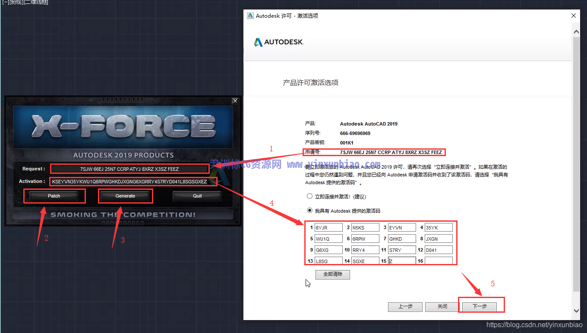This screenshot has width=587, height=333.
Task: Click activation code box 11 containing S7RY
Action: click(402, 250)
